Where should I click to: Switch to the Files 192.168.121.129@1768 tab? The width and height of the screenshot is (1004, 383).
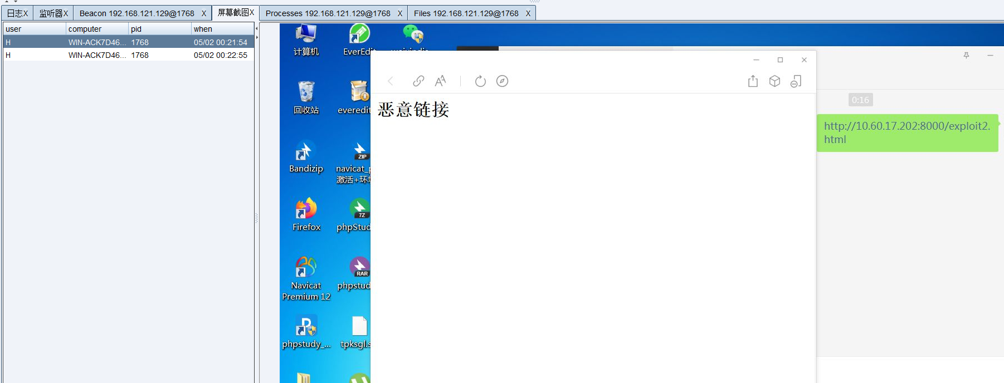(472, 13)
